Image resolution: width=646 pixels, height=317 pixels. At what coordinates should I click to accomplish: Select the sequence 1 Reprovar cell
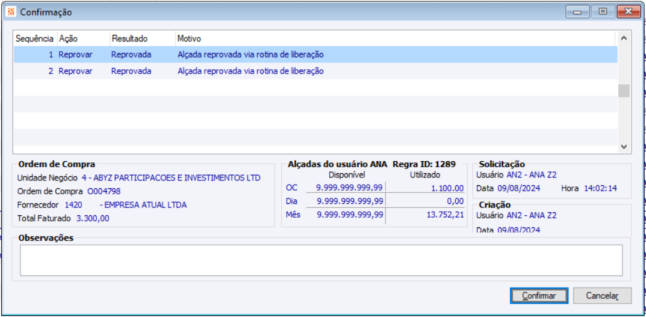tap(76, 54)
